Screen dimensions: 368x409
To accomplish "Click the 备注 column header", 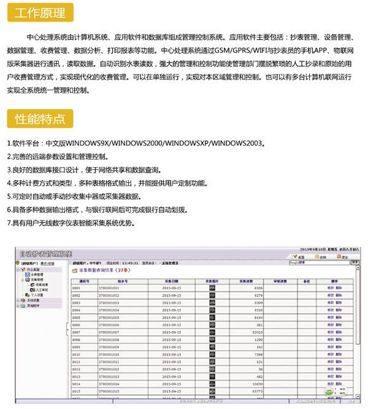I will (x=307, y=281).
